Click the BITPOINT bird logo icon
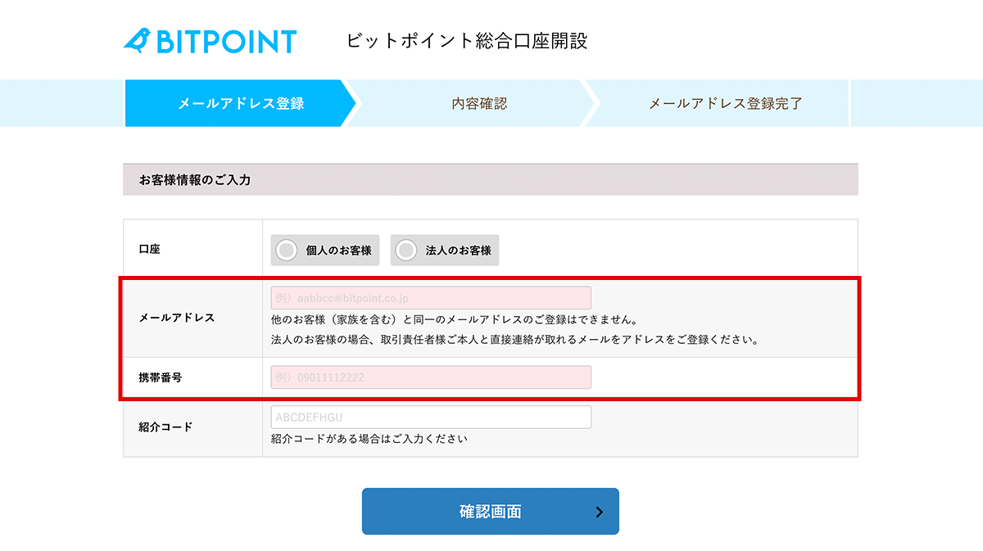This screenshot has height=551, width=983. pos(137,41)
